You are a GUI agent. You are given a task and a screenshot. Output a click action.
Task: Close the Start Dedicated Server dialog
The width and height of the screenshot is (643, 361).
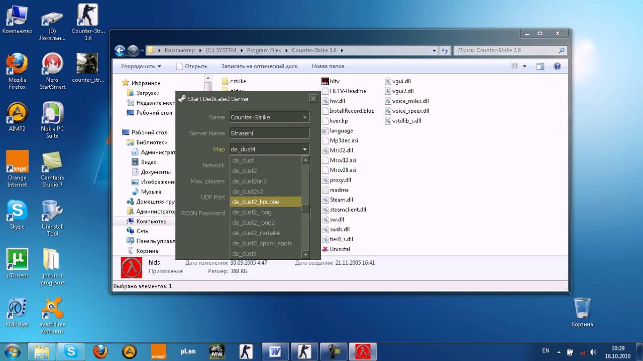(x=313, y=99)
